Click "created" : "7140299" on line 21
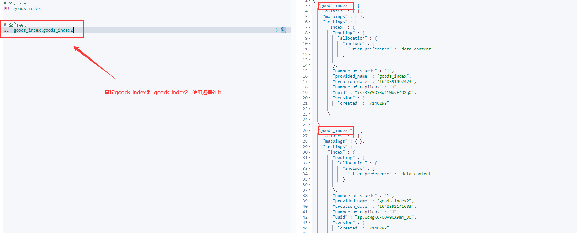Screen dimensions: 577x233 [363, 103]
